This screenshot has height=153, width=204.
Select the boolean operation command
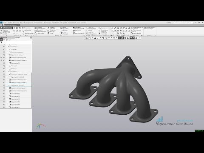64,33
